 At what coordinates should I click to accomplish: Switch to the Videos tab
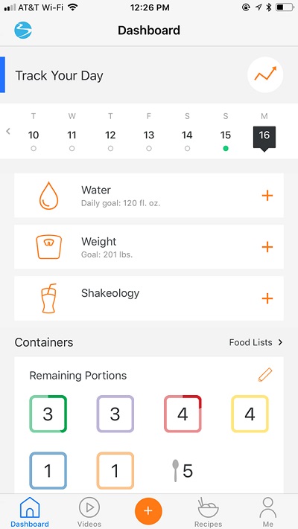pyautogui.click(x=89, y=512)
